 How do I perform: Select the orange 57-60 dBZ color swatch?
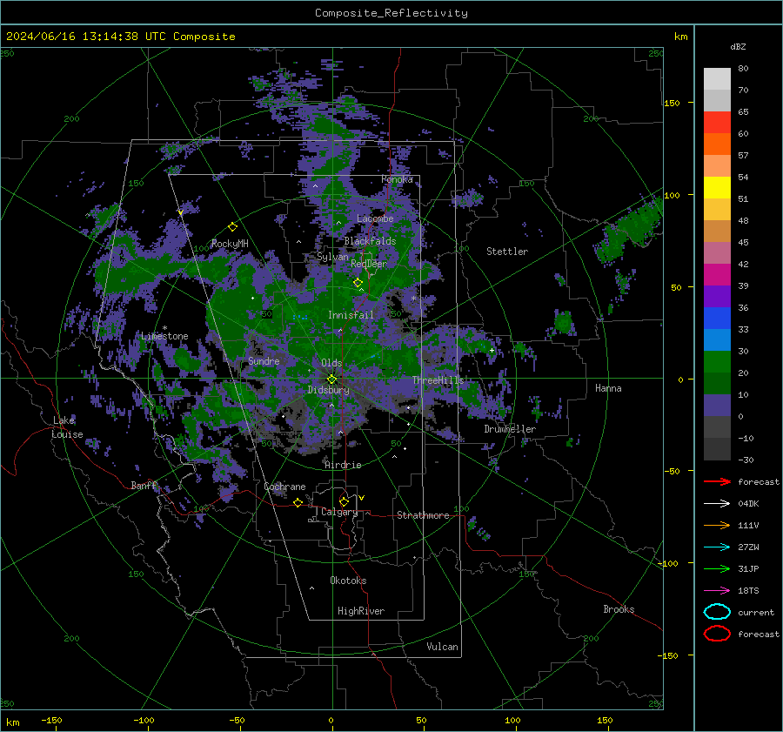coord(717,144)
